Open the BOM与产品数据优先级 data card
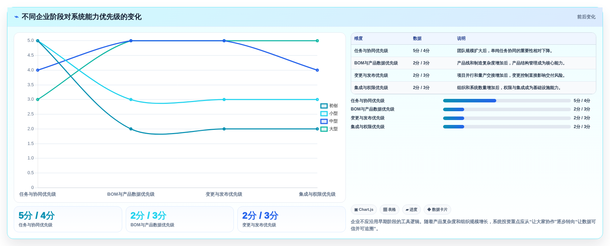This screenshot has height=246, width=610. (180, 219)
